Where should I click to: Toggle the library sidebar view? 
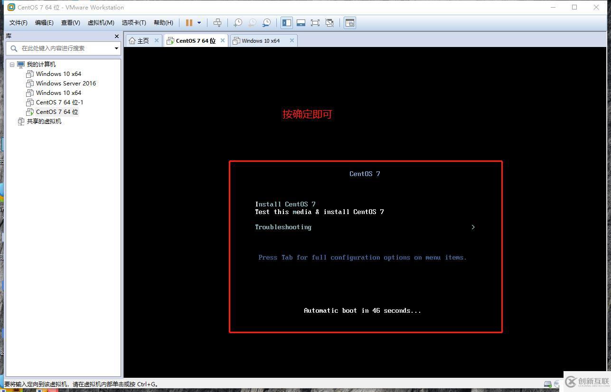click(x=287, y=23)
